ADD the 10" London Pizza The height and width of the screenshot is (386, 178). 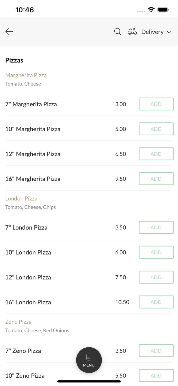156,252
